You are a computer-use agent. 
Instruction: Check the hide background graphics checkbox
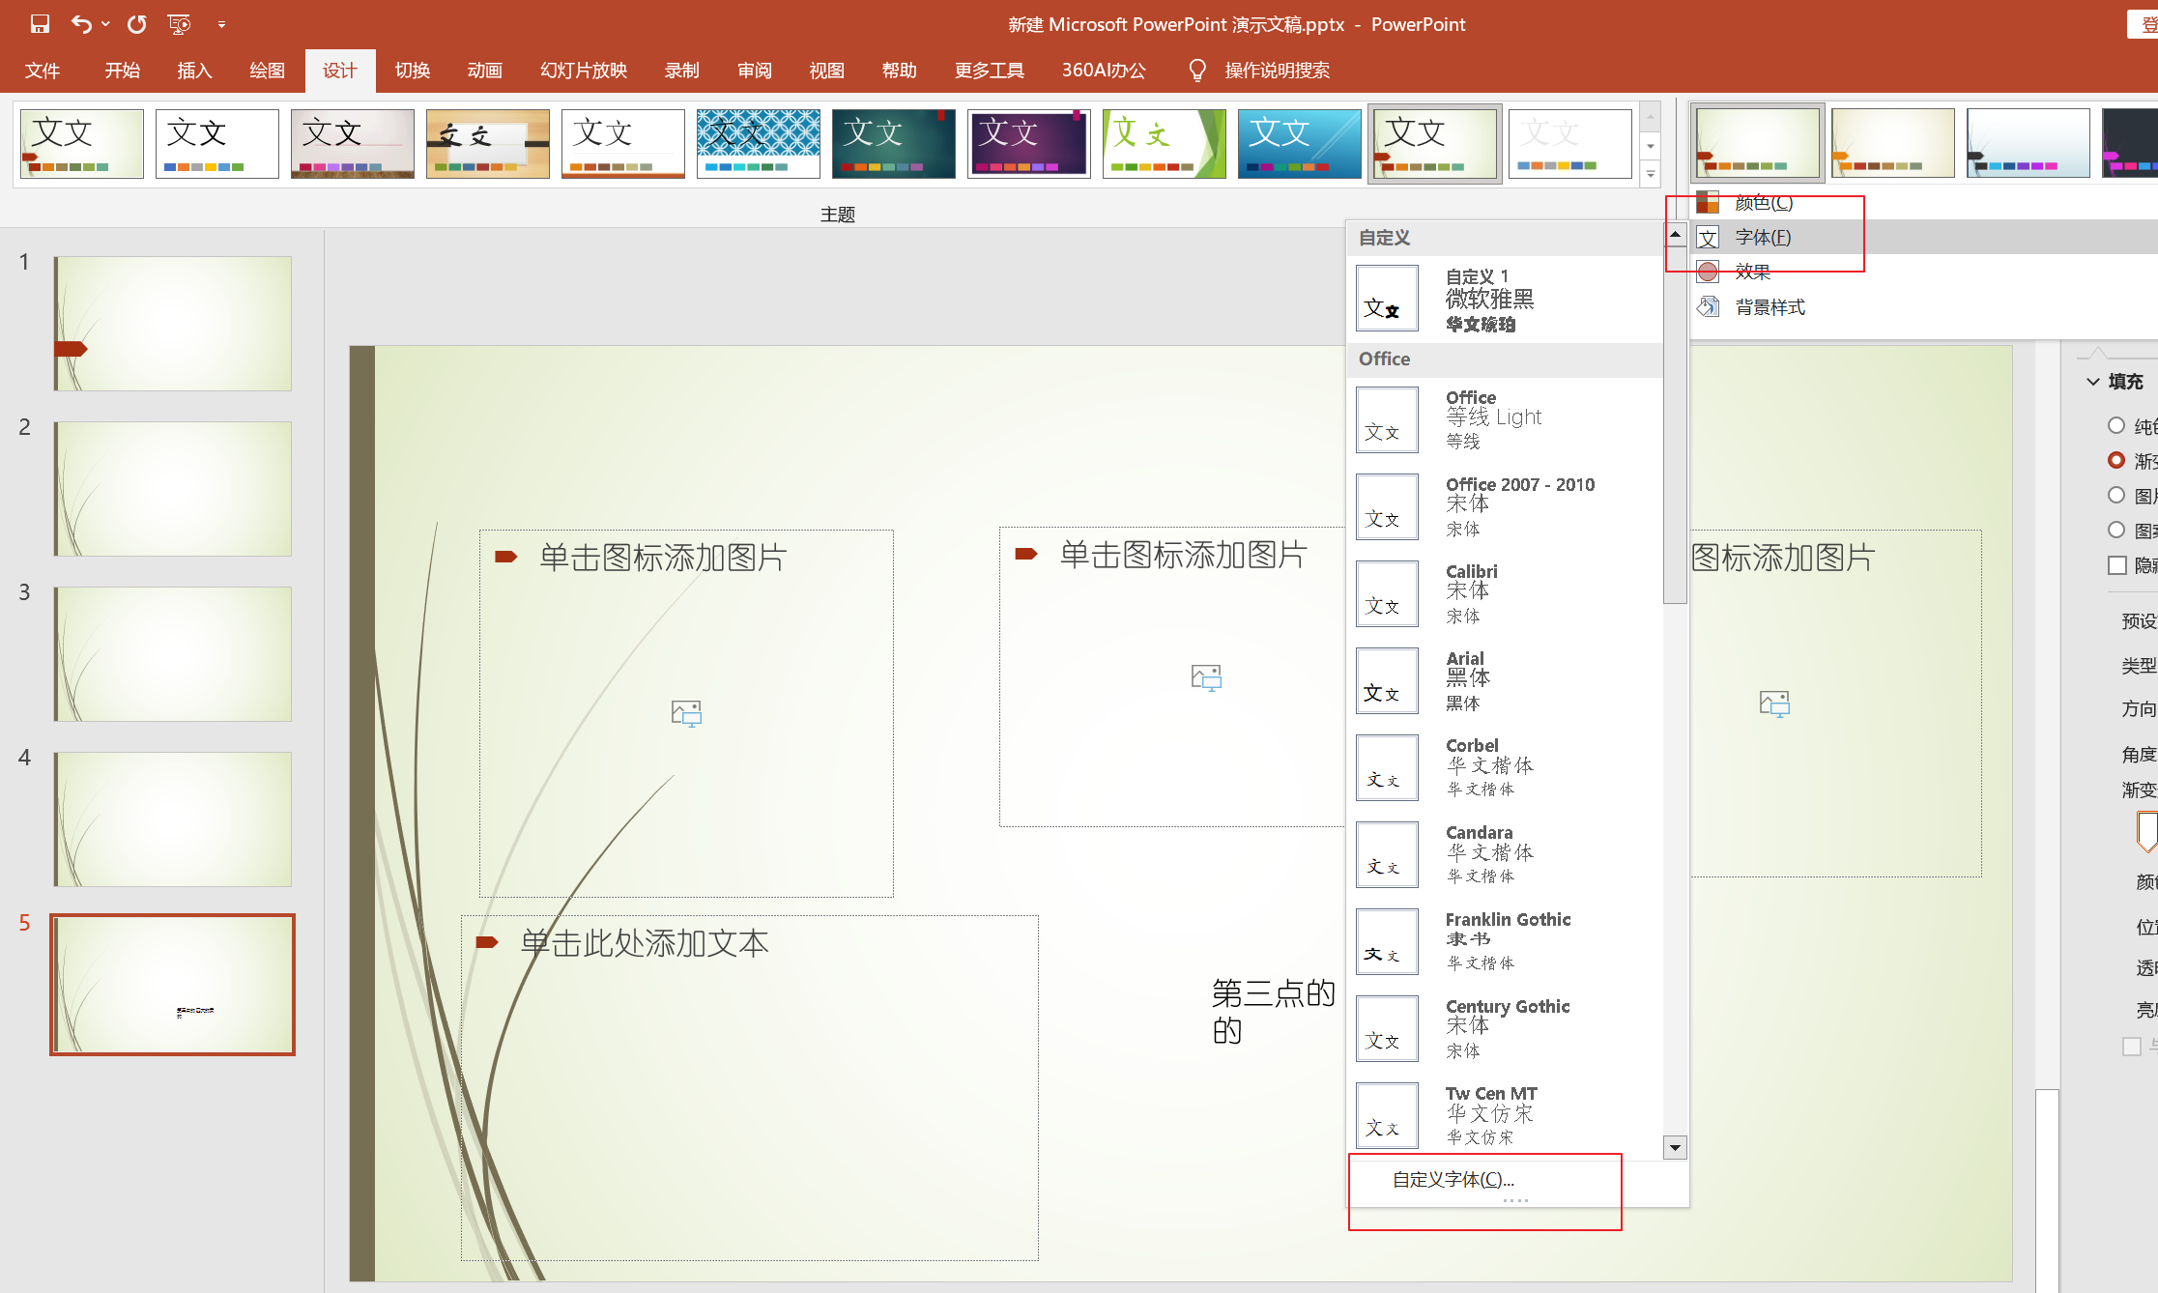click(x=2117, y=565)
